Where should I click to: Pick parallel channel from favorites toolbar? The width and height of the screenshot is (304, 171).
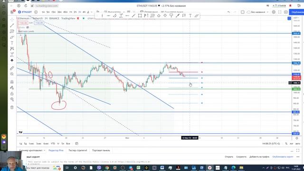point(114,16)
